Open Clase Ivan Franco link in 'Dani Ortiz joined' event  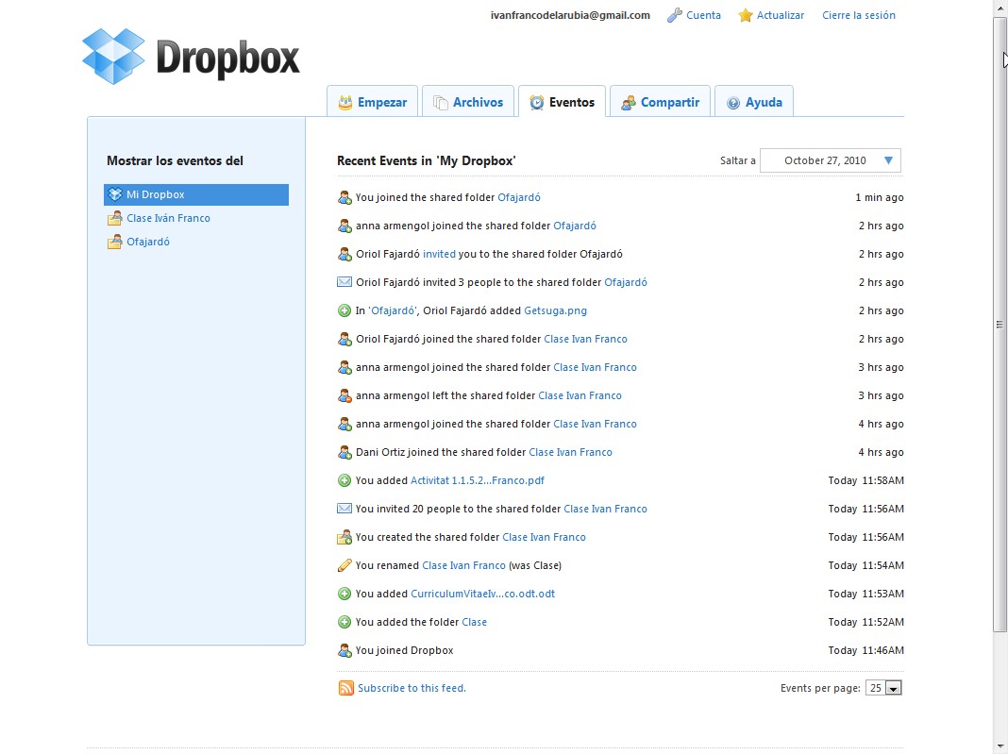(570, 452)
